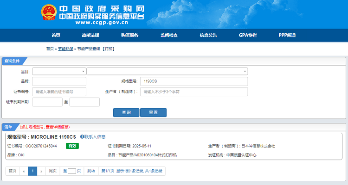Screen dimensions: 348x185
Task: Click 证书到期日期: 2025-05-11 text
Action: click(x=129, y=146)
